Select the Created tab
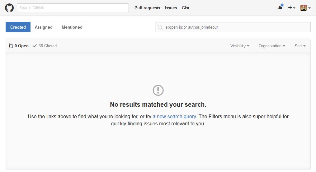The height and width of the screenshot is (172, 316). (18, 27)
